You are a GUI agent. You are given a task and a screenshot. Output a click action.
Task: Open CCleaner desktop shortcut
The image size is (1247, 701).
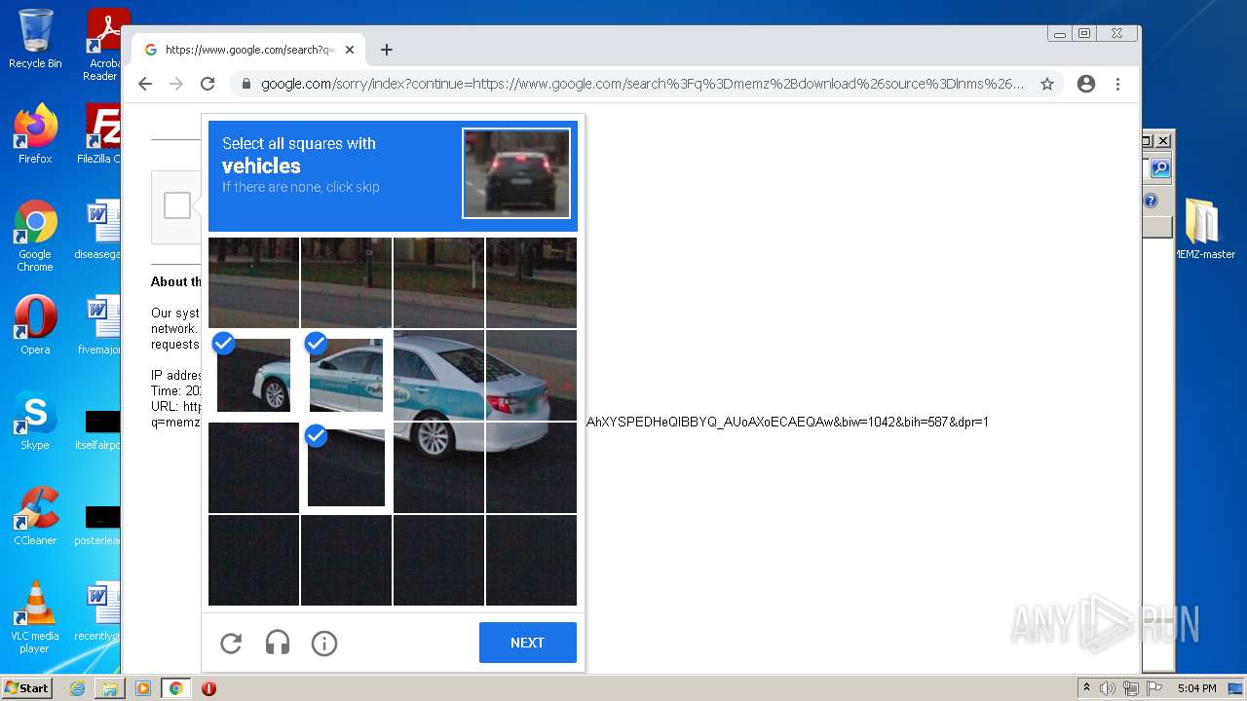click(x=35, y=516)
